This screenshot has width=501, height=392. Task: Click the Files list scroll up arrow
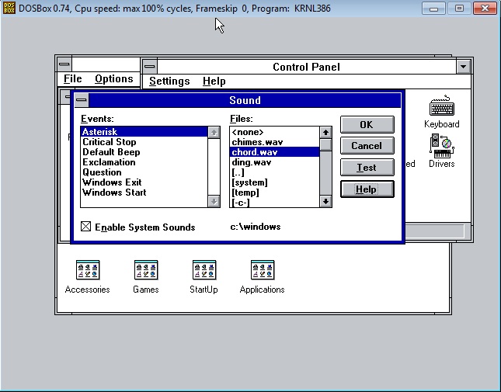(325, 133)
